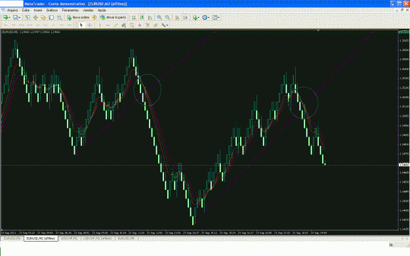This screenshot has height=256, width=410.
Task: Select the Fibonacci Retracement tool
Action: [131, 25]
